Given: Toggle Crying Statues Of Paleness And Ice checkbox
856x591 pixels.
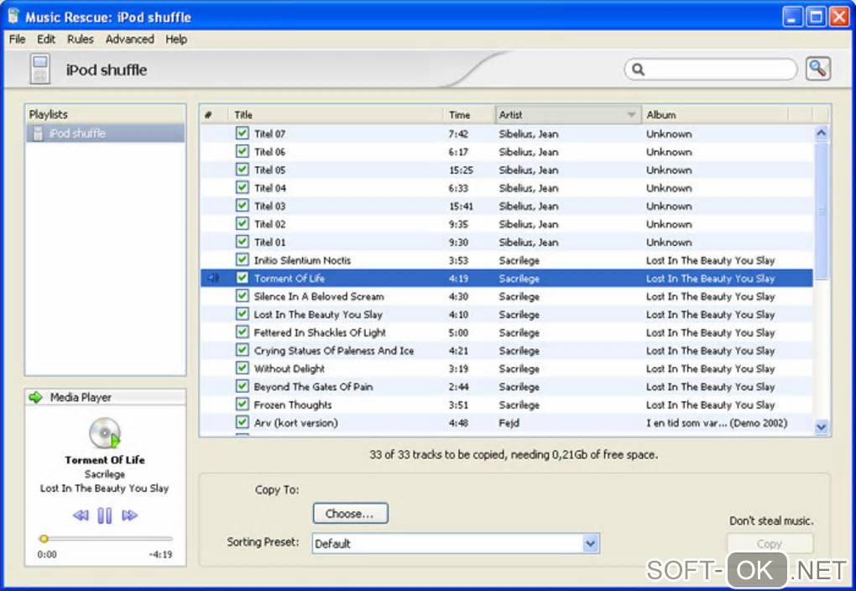Looking at the screenshot, I should click(243, 349).
